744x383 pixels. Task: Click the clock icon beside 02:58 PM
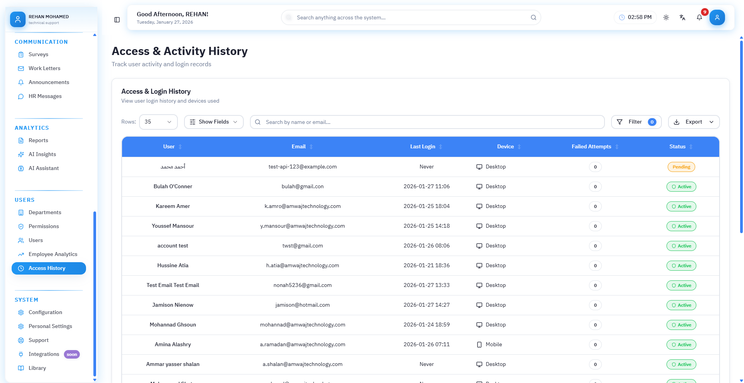pyautogui.click(x=622, y=17)
